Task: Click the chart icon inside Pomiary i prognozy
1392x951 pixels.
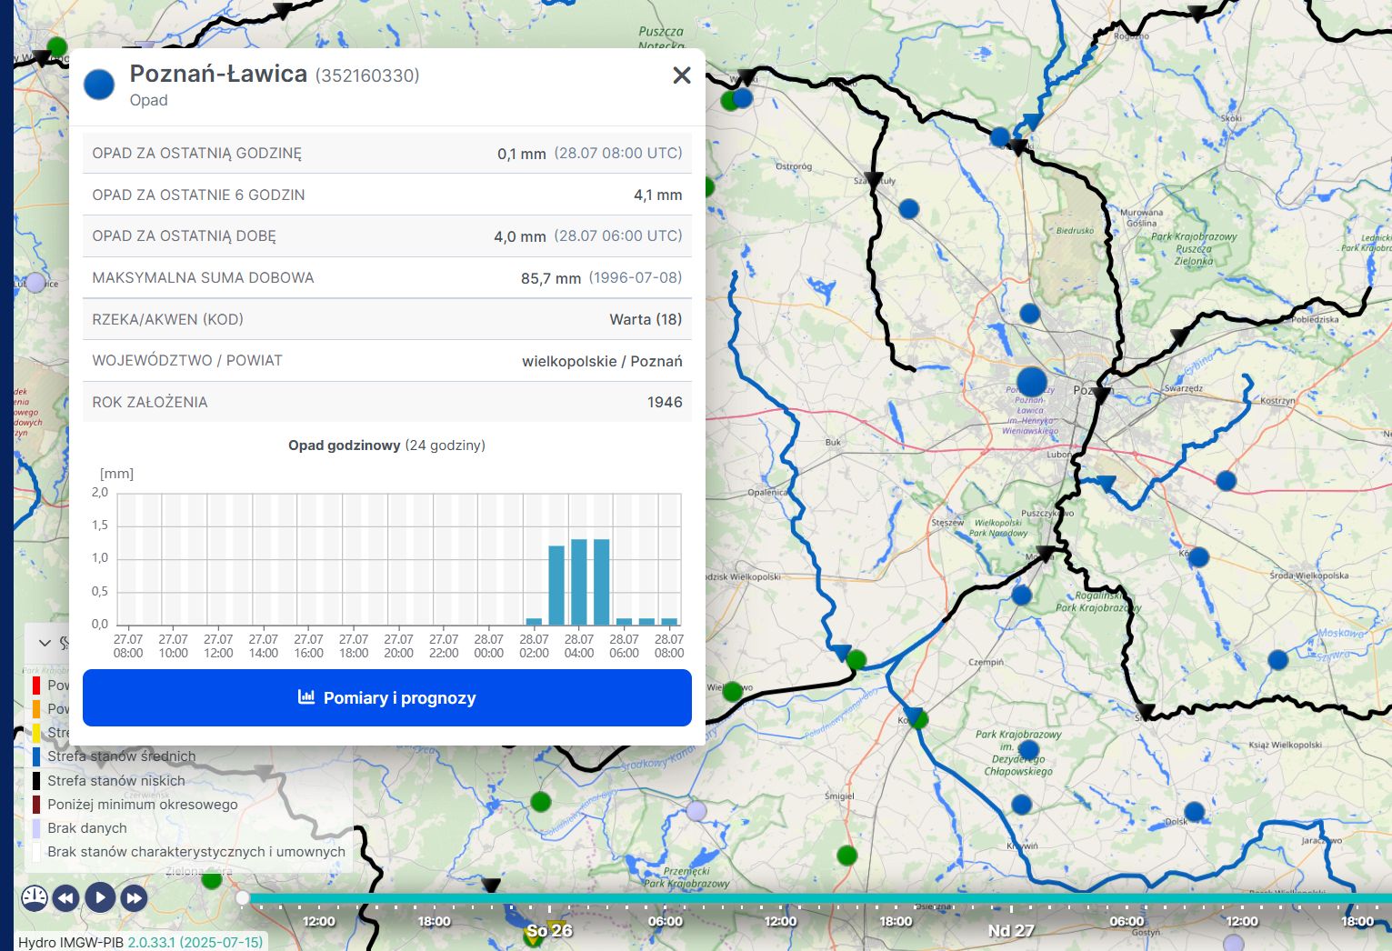Action: click(x=306, y=697)
